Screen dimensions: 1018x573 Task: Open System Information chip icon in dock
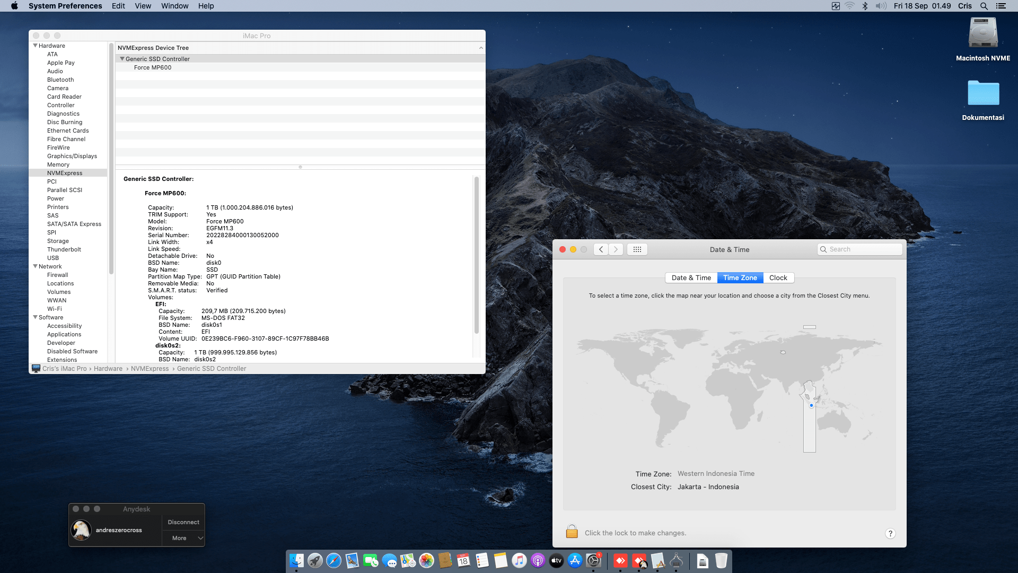676,560
